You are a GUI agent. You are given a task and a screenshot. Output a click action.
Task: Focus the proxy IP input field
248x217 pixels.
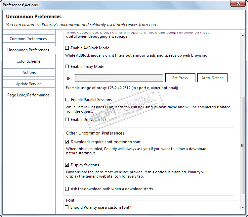(119, 78)
